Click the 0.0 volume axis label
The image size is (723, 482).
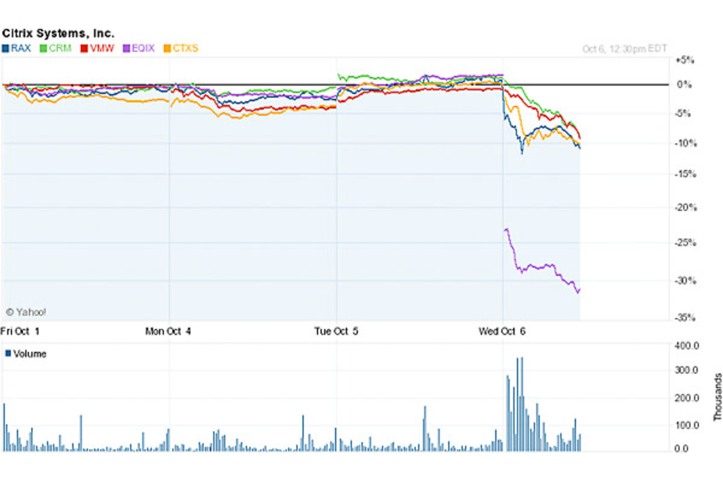point(681,449)
